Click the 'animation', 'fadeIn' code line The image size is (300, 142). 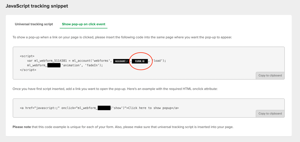(x=65, y=65)
